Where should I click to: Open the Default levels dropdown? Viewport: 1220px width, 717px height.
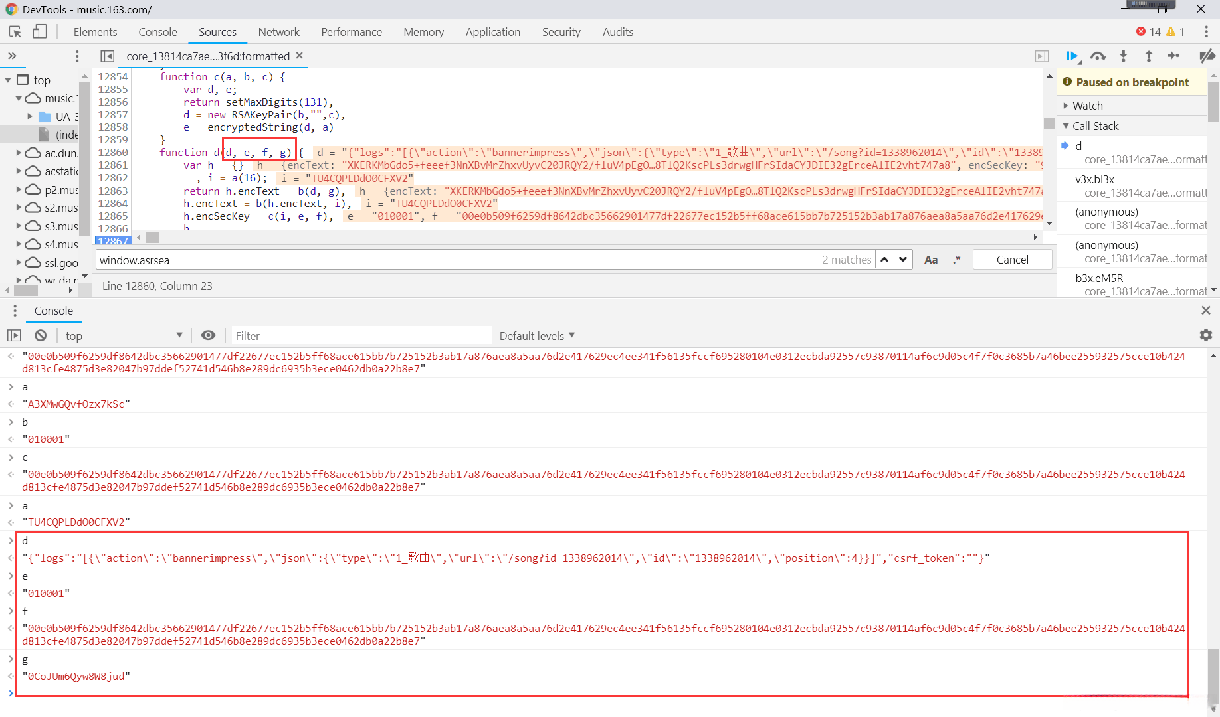(x=537, y=336)
